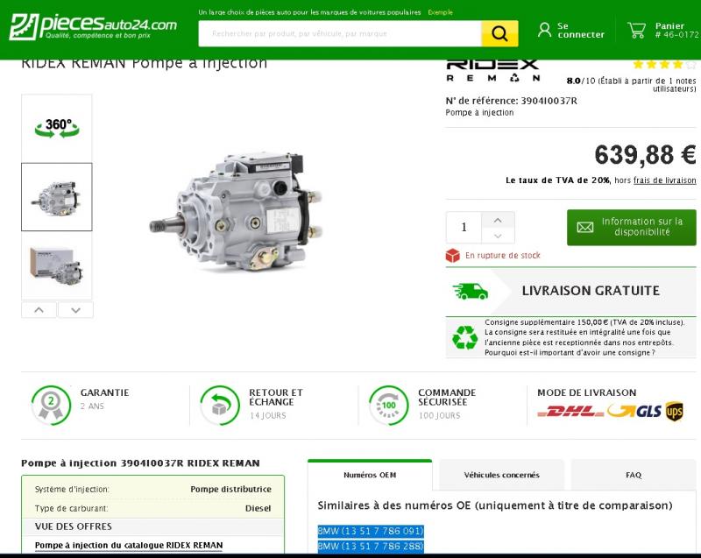Select the single pump thumbnail image
This screenshot has width=701, height=558.
[x=57, y=197]
